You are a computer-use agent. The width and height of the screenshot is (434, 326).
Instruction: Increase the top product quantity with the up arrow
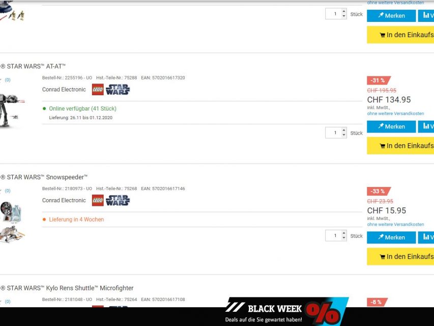[344, 11]
